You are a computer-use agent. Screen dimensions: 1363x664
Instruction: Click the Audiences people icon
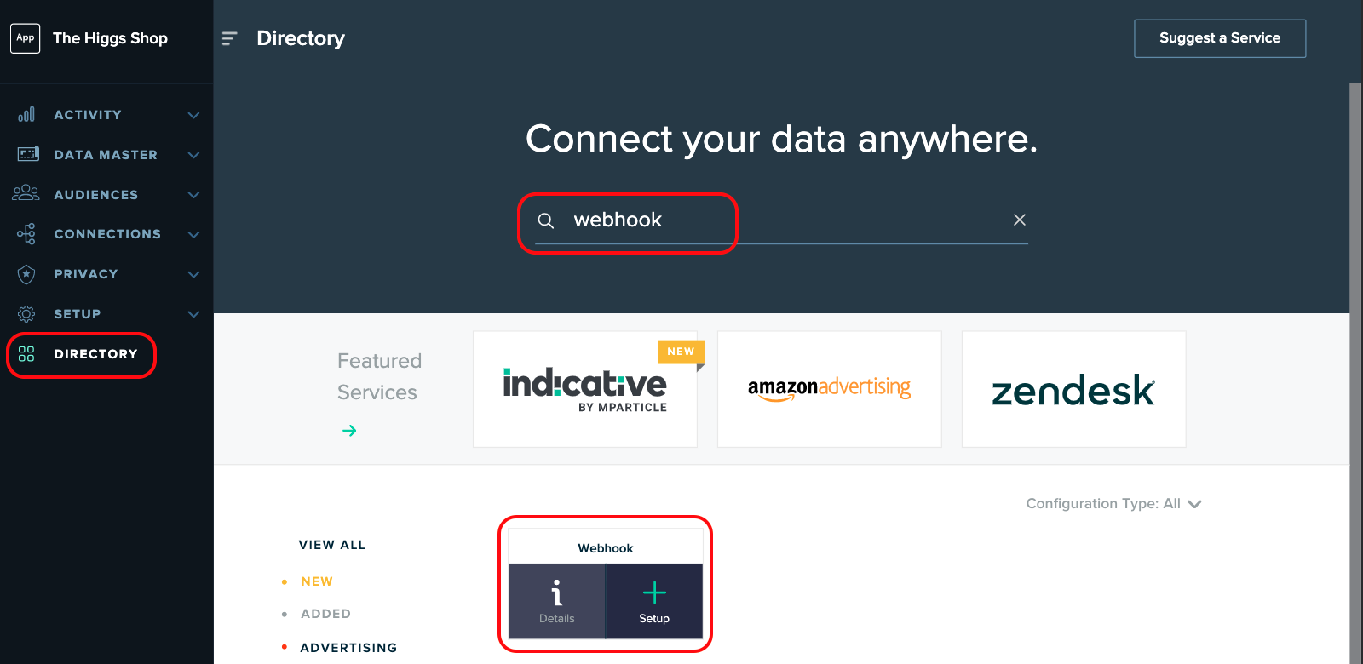click(26, 193)
